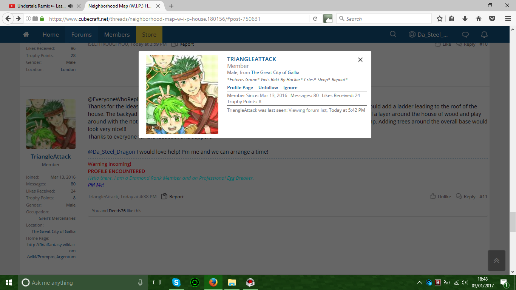The height and width of the screenshot is (290, 516).
Task: Click the TRIANGLEATTACK username heading
Action: point(252,59)
